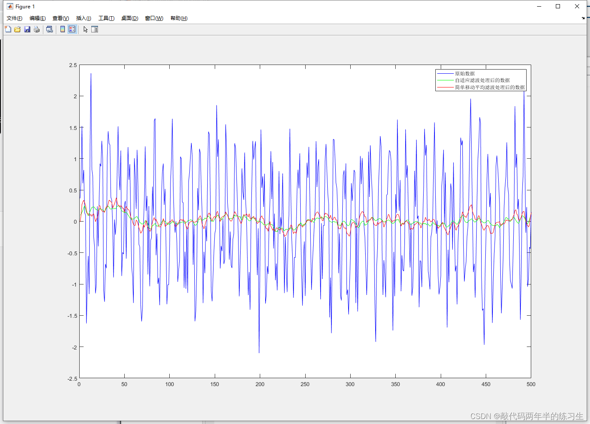590x424 pixels.
Task: Click the Figure 1 window title text
Action: [25, 7]
